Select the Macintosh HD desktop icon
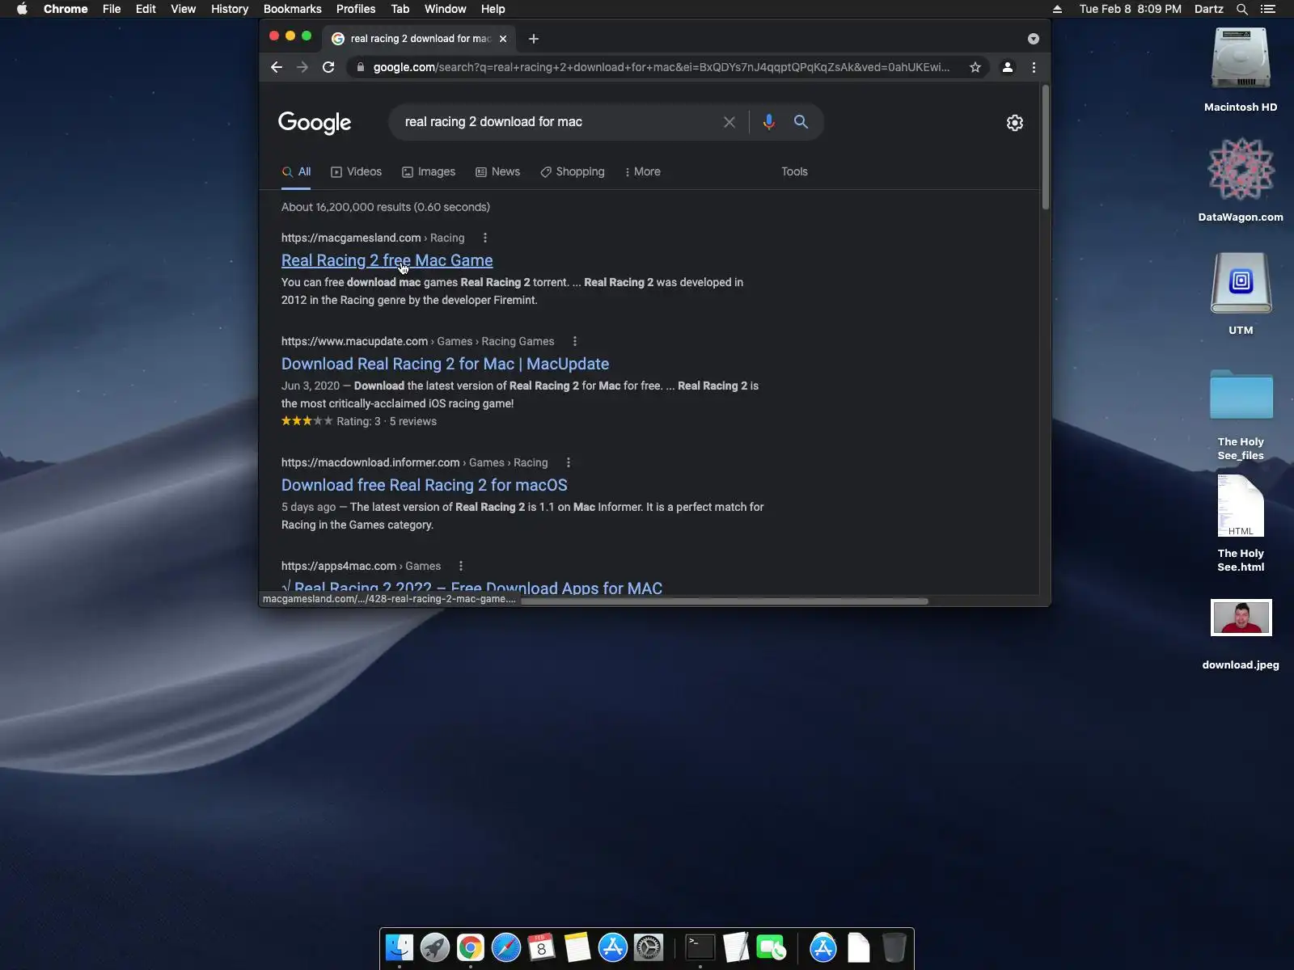 pyautogui.click(x=1241, y=58)
